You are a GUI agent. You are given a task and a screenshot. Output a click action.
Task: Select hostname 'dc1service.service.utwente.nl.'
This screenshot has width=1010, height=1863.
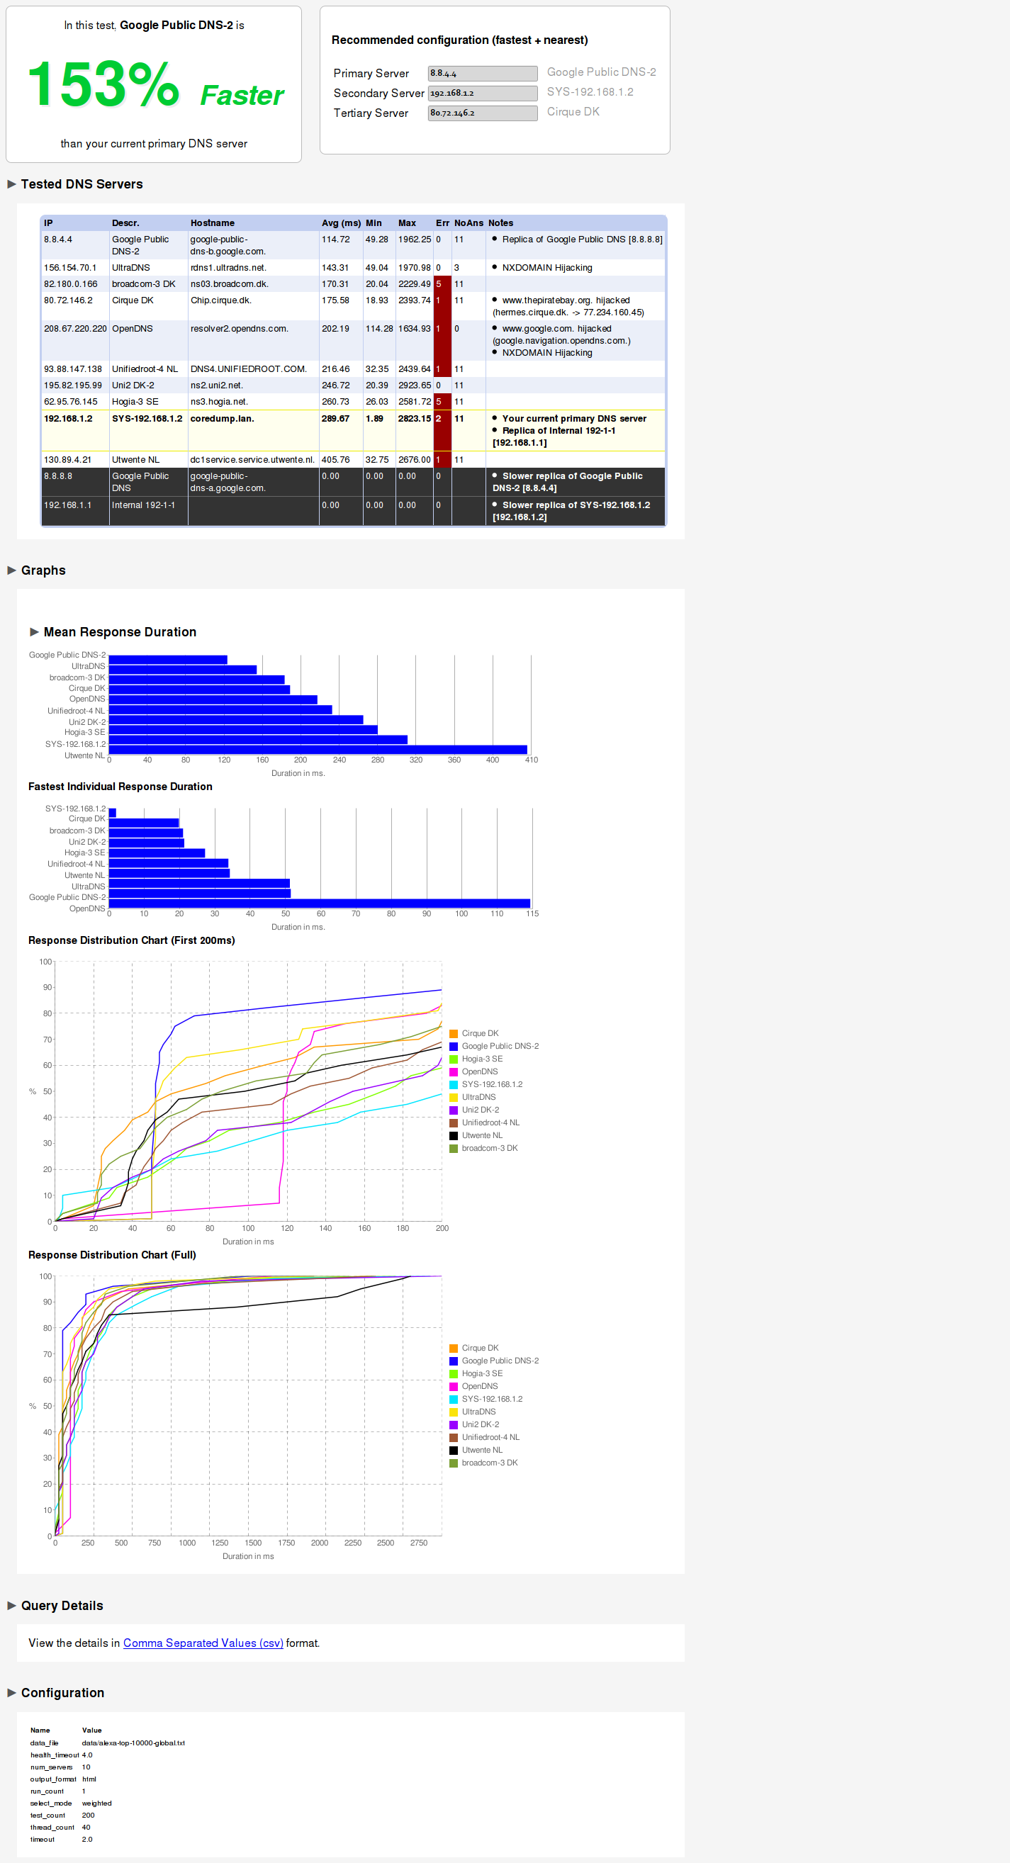point(252,460)
